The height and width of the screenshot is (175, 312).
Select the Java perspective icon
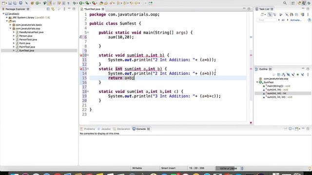(304, 3)
